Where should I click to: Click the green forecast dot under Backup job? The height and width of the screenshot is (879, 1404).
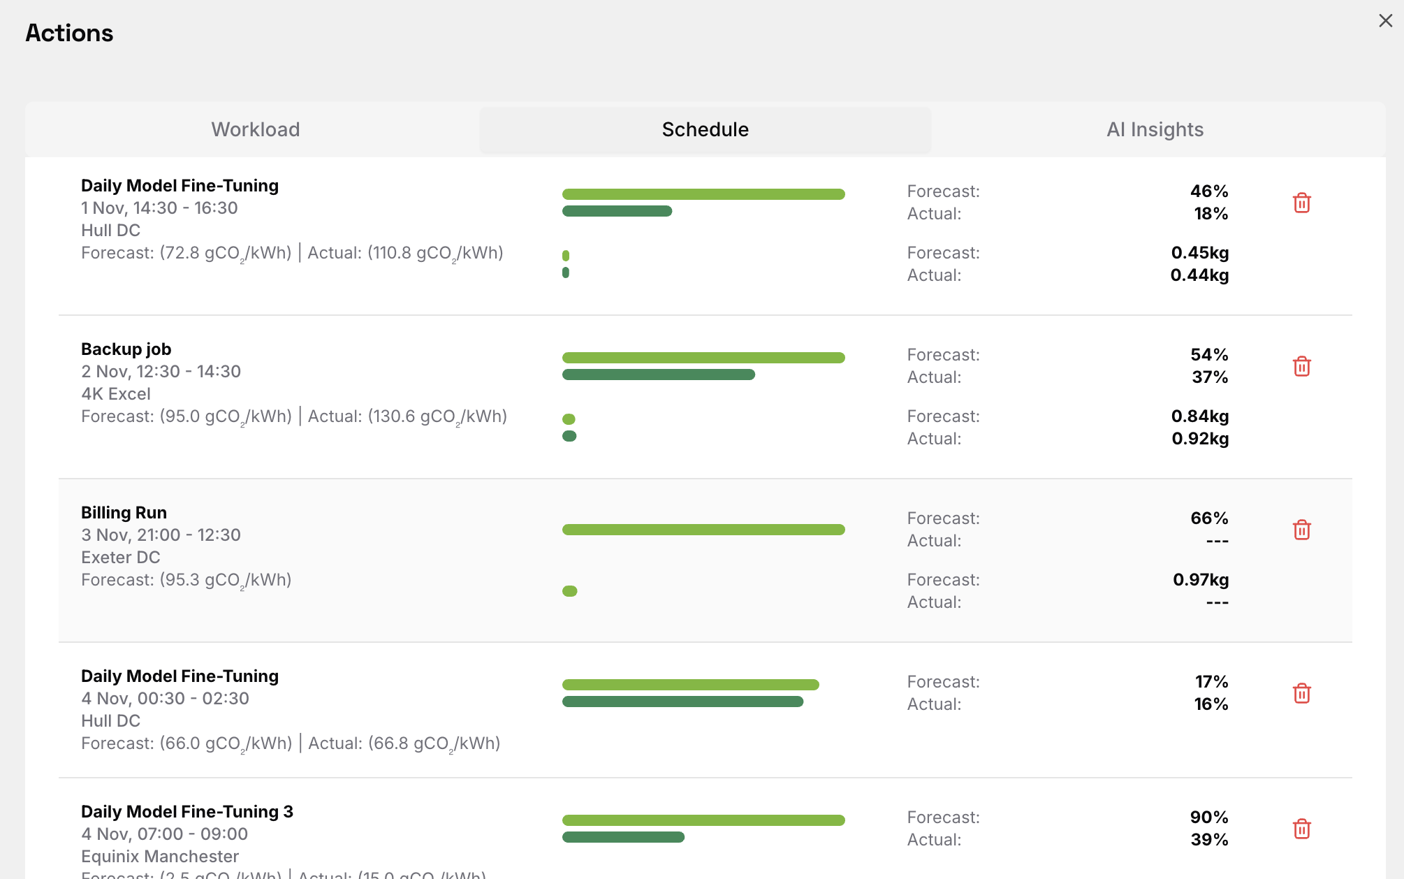[569, 419]
